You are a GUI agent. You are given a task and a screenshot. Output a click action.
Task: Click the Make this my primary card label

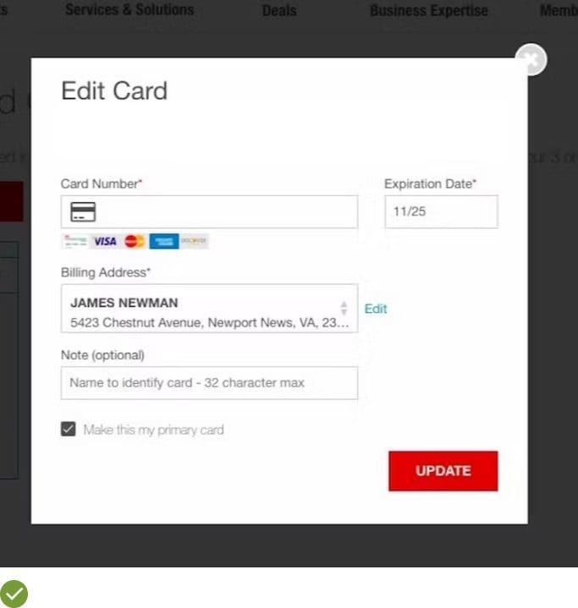click(x=154, y=430)
